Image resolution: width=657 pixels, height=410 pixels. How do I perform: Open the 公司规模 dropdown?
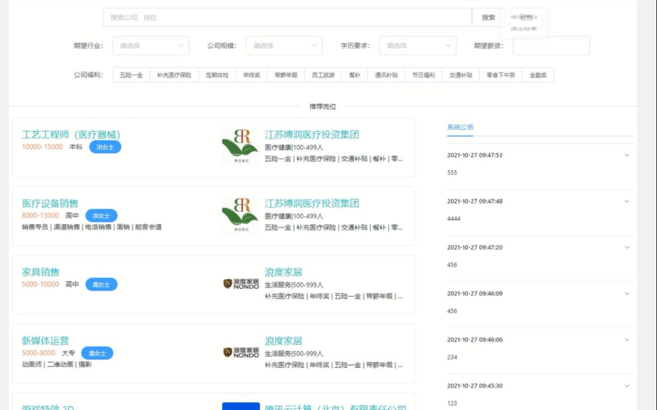(x=284, y=45)
